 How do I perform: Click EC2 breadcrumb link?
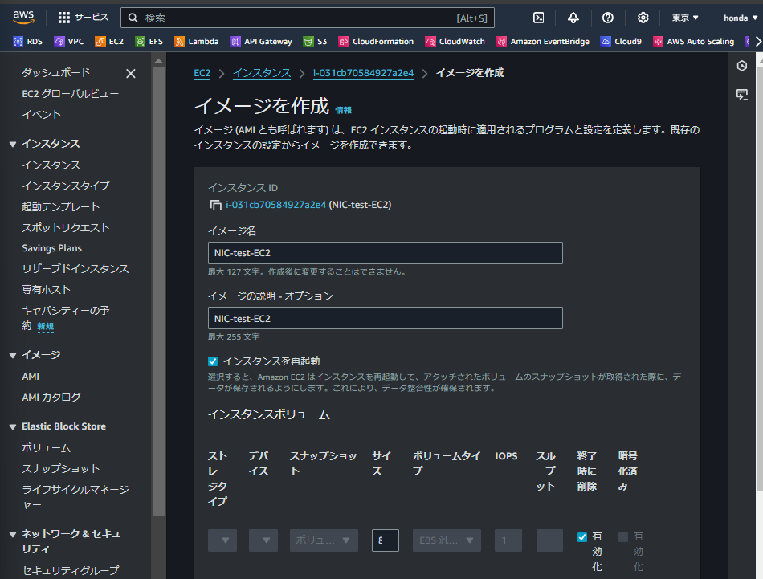[202, 73]
